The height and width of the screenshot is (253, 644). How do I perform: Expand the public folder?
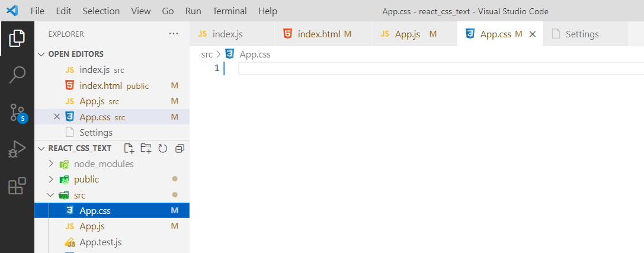pos(51,180)
